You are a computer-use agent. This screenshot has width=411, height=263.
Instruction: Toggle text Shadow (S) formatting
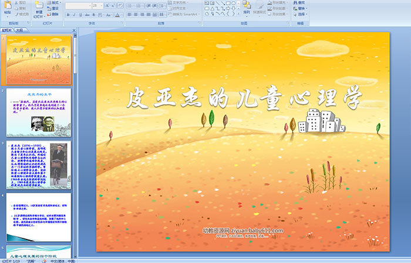[93, 15]
